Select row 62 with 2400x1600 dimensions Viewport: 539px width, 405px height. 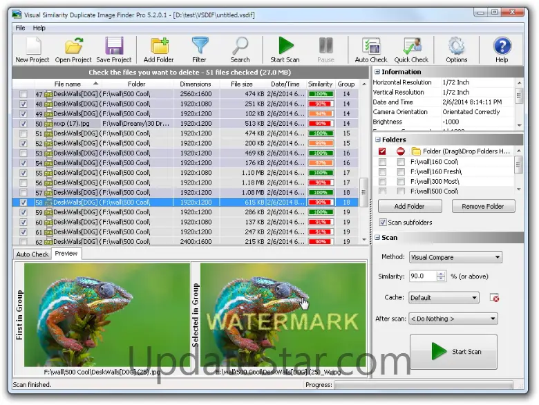point(186,242)
